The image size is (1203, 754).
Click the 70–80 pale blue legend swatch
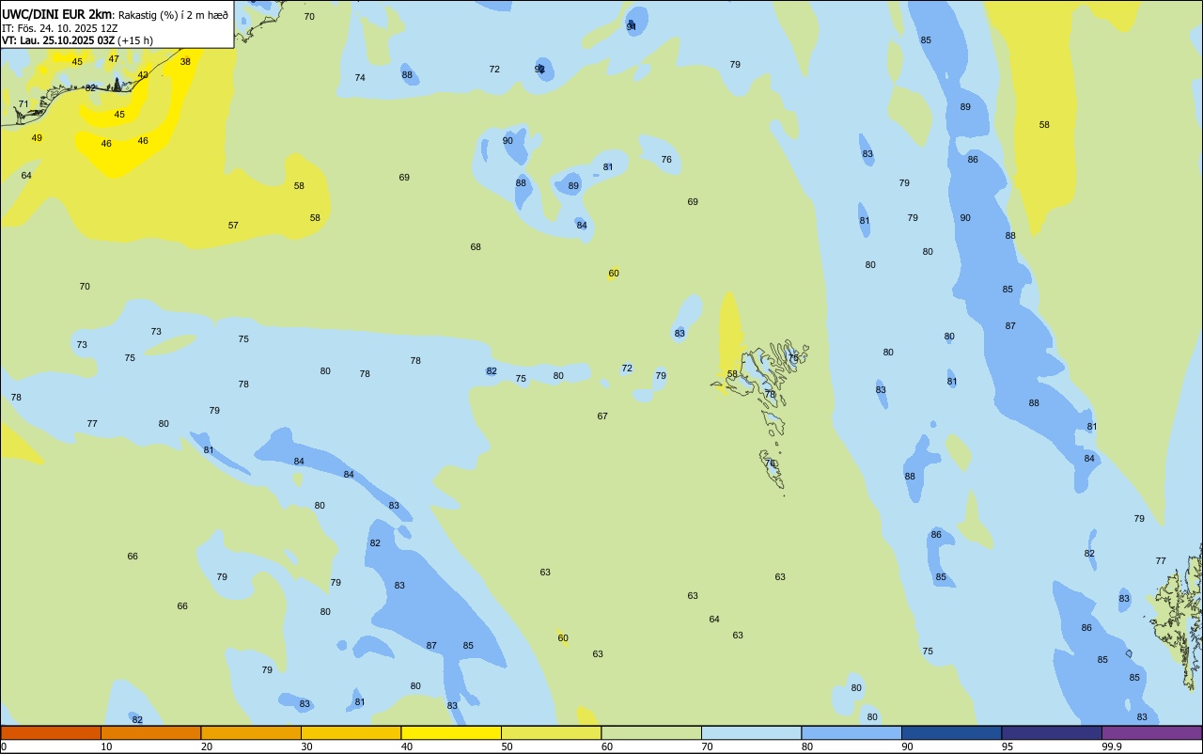(751, 732)
